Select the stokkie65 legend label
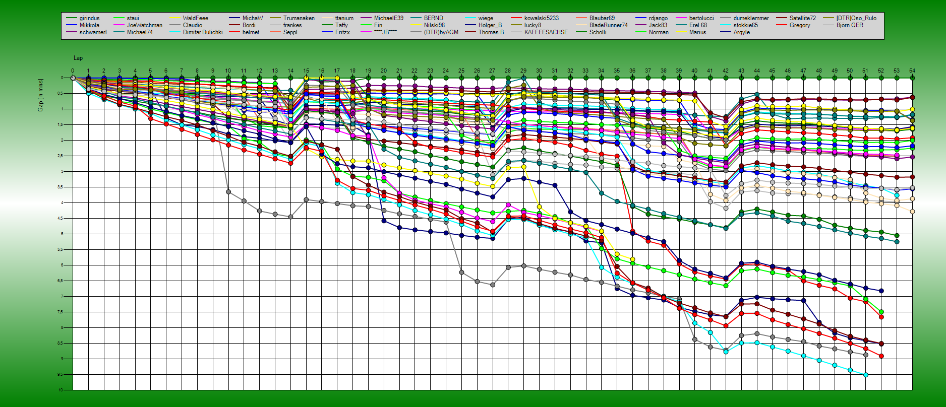Viewport: 946px width, 407px height. [x=745, y=25]
